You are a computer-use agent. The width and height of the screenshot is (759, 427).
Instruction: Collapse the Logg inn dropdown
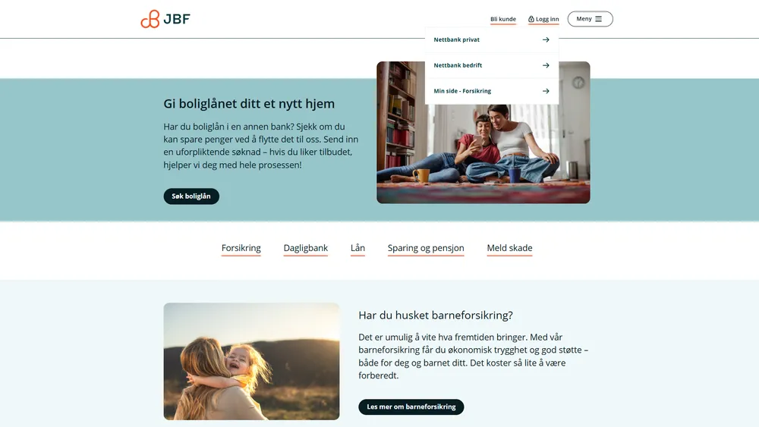(543, 20)
